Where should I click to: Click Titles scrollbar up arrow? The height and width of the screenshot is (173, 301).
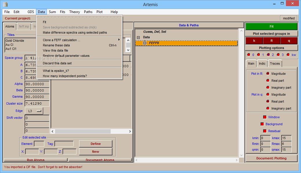(x=128, y=40)
